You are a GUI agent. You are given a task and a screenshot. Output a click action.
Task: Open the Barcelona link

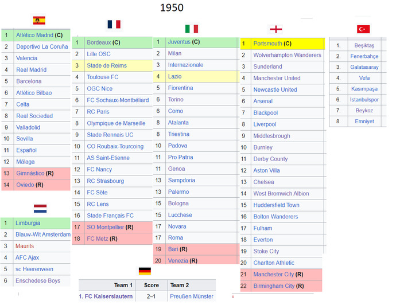pyautogui.click(x=29, y=81)
